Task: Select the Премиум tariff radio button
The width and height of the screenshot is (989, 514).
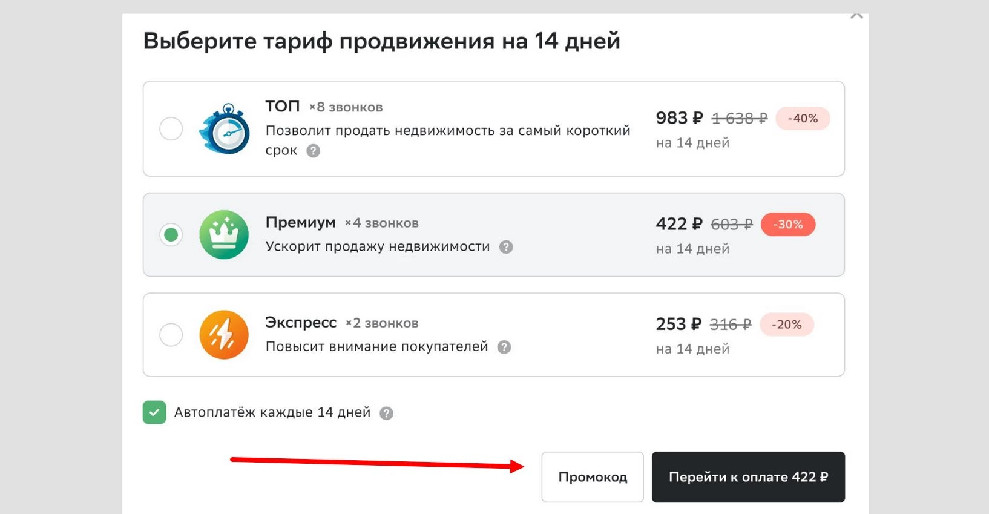Action: [x=171, y=235]
